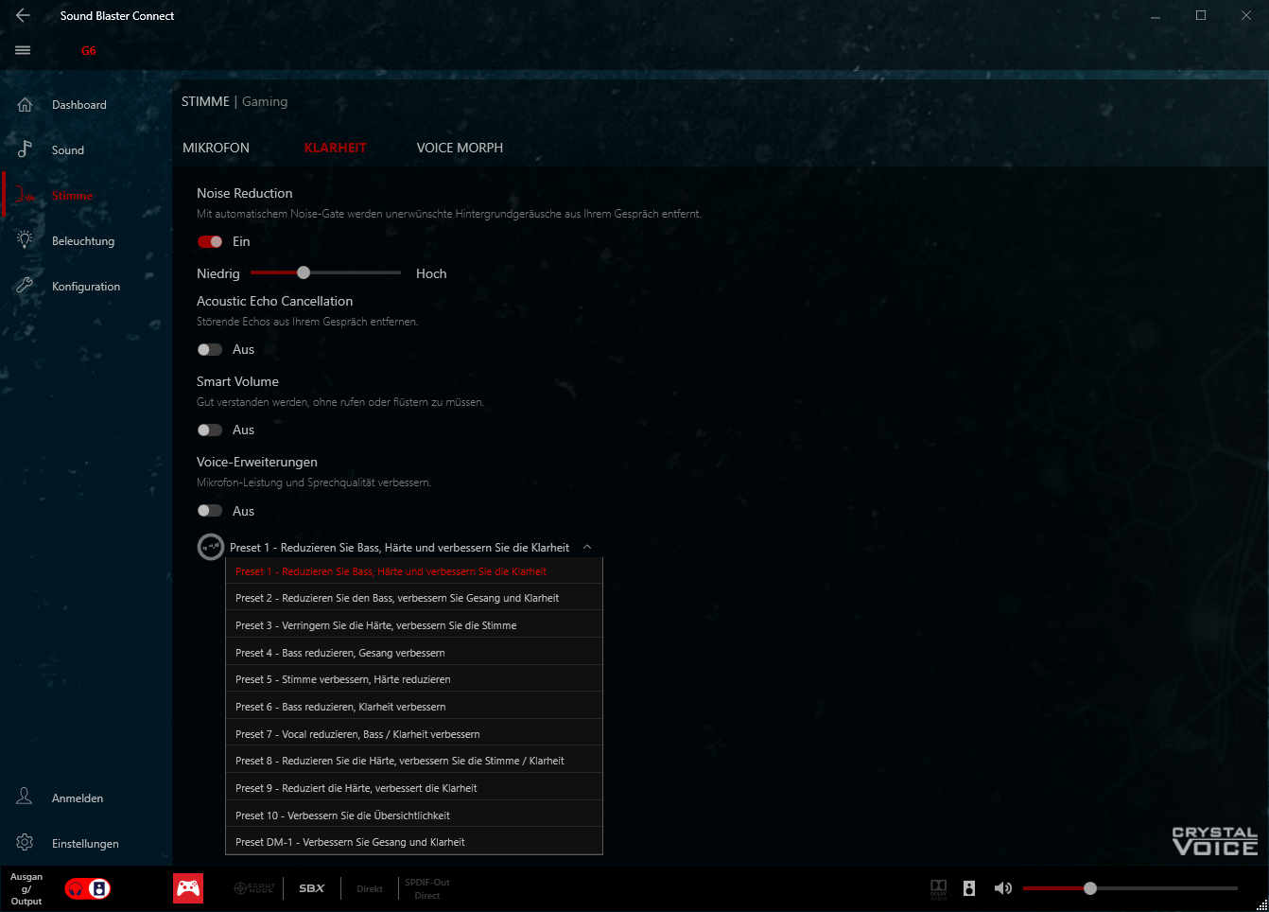The image size is (1269, 912).
Task: Click the voice preset test icon
Action: coord(210,547)
